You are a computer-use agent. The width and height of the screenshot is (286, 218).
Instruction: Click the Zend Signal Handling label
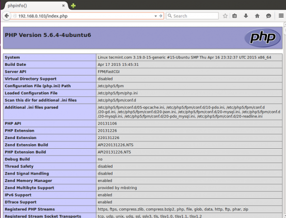tap(27, 173)
